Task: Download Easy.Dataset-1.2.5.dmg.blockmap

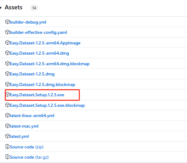Action: (42, 84)
